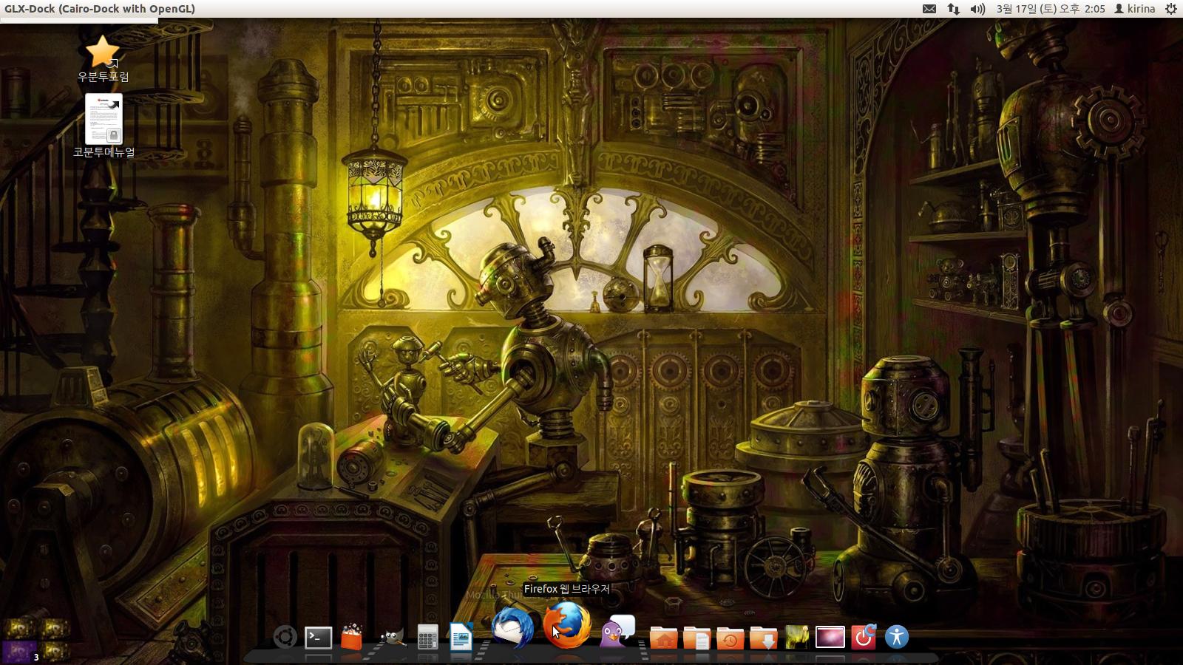Select purple workspace number 3

click(x=18, y=652)
